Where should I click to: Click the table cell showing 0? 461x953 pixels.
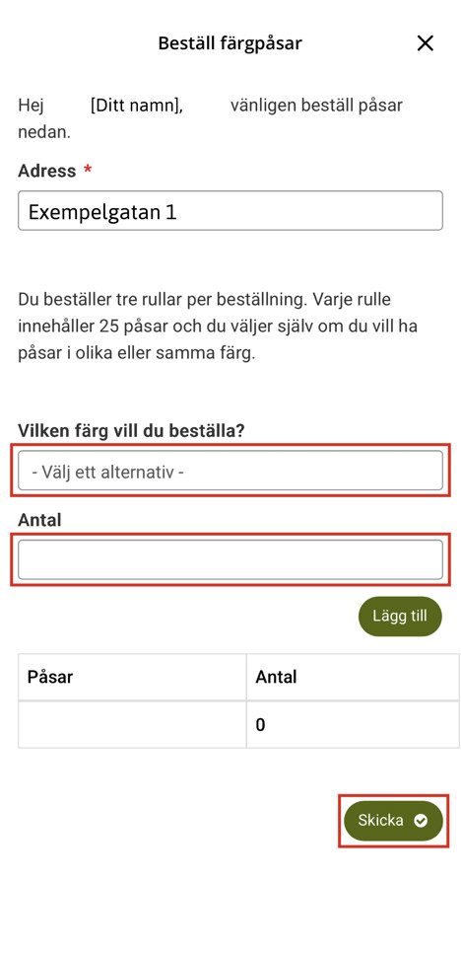click(353, 724)
